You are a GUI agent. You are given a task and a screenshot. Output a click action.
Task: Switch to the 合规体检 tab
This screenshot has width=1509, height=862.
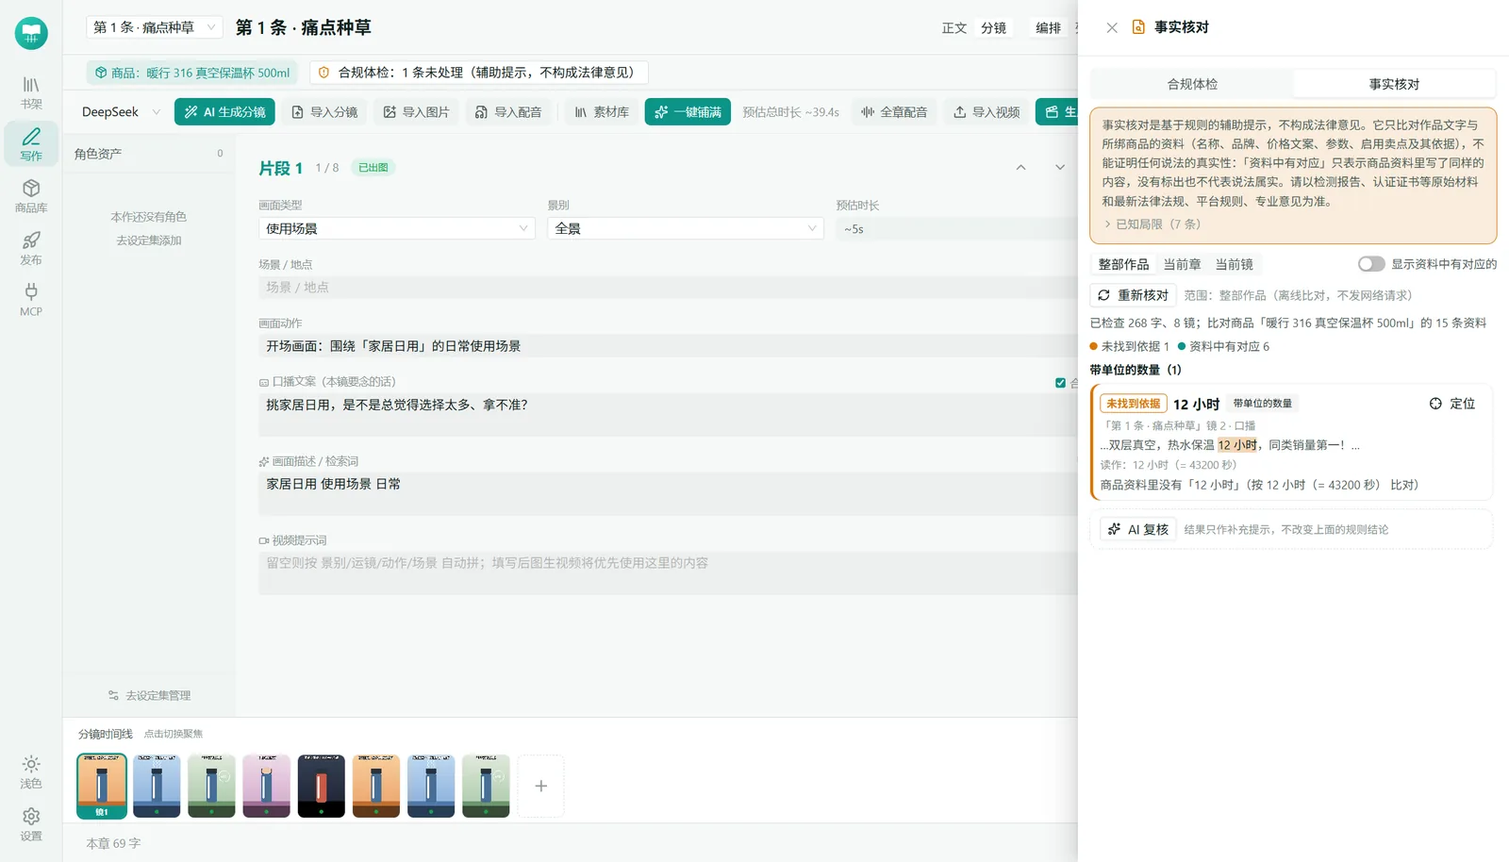tap(1192, 84)
